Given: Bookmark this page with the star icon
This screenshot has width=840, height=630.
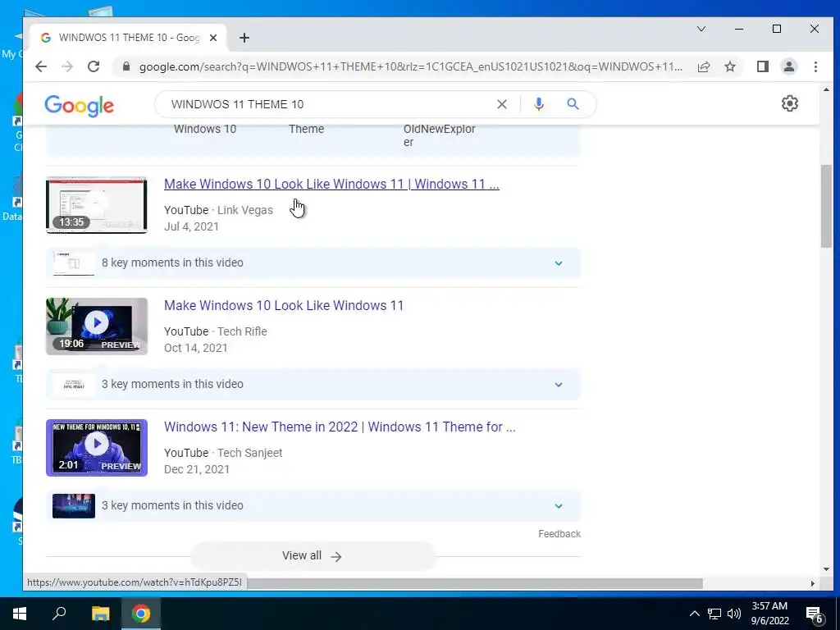Looking at the screenshot, I should pos(729,66).
